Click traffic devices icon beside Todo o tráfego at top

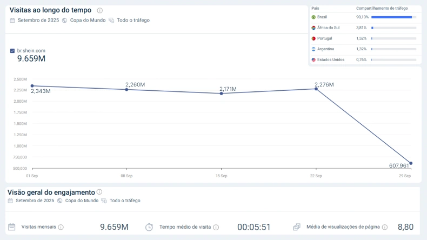(111, 21)
